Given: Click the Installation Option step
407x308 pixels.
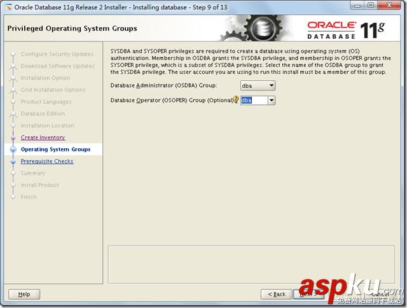Looking at the screenshot, I should tap(45, 78).
